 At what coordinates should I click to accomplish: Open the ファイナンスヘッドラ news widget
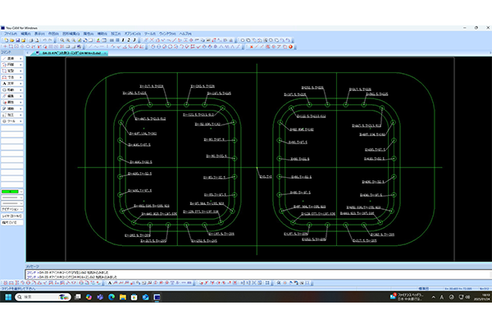[x=407, y=297]
